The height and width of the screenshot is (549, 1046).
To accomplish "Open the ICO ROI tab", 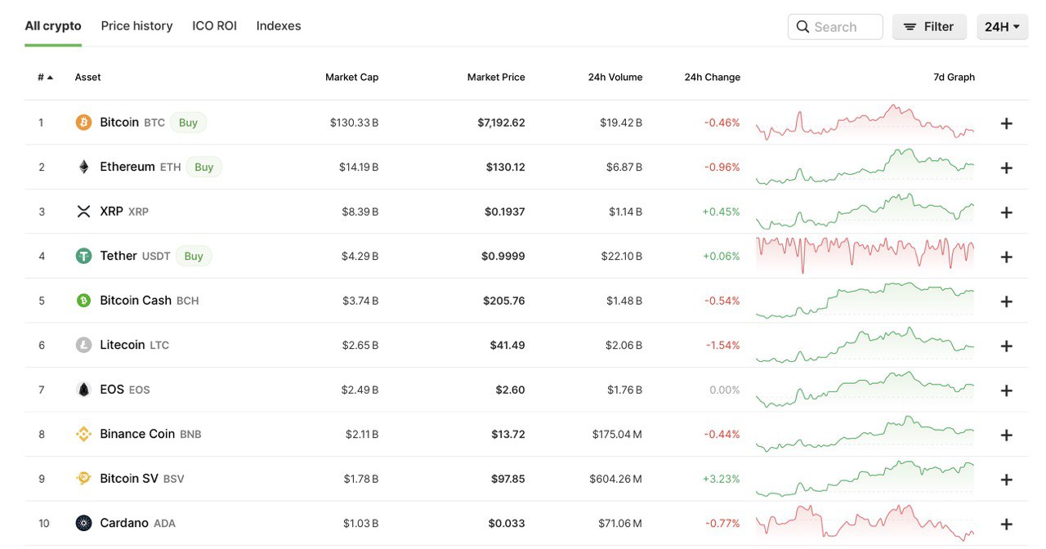I will click(x=214, y=26).
